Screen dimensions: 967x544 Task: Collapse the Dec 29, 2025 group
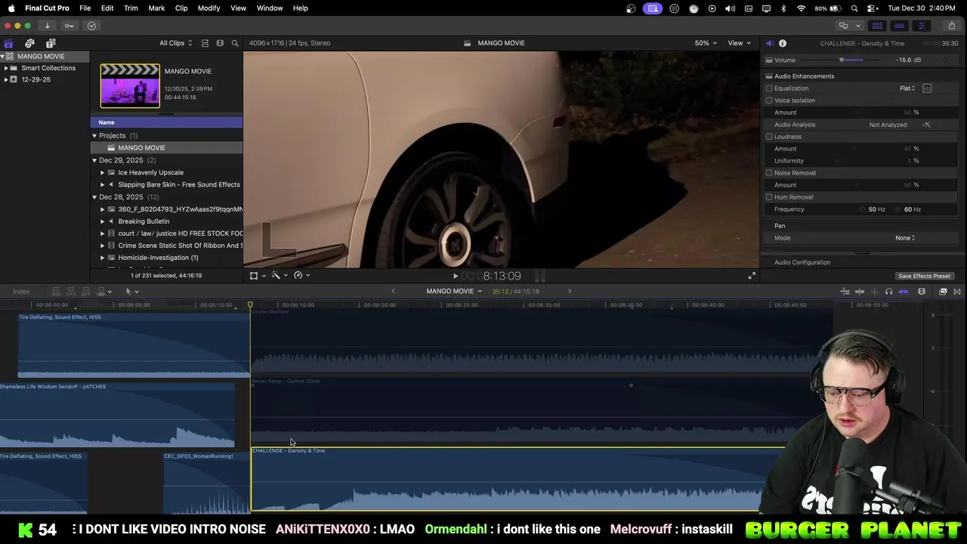(x=94, y=160)
